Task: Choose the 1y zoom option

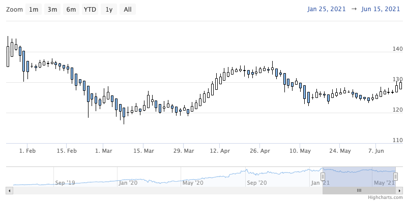Action: click(109, 9)
